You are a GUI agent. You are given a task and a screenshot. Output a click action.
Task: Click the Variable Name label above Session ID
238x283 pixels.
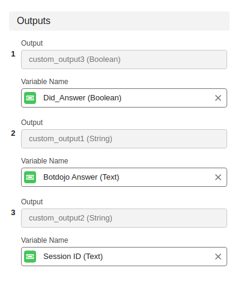click(x=44, y=240)
